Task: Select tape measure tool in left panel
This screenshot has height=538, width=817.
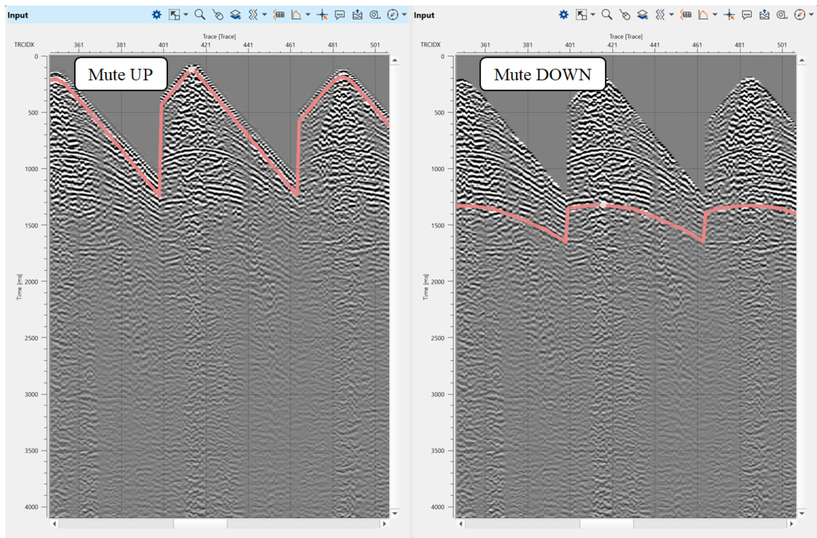Action: 375,15
